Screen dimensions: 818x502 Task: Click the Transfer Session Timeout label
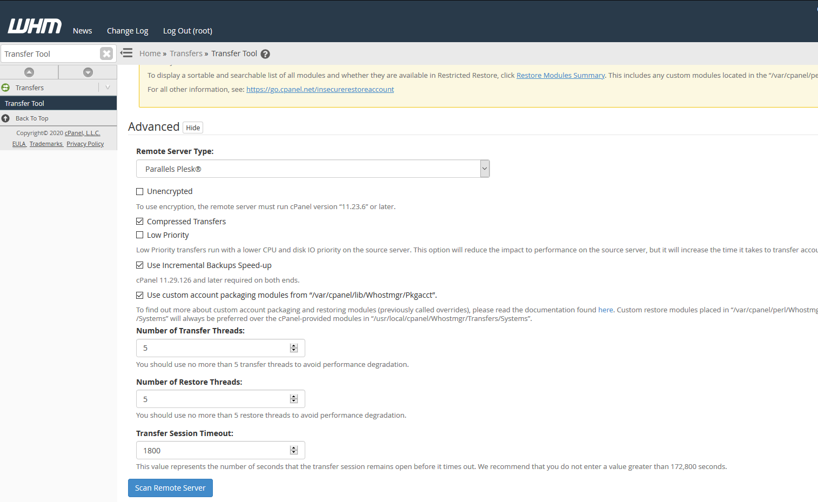click(x=185, y=433)
